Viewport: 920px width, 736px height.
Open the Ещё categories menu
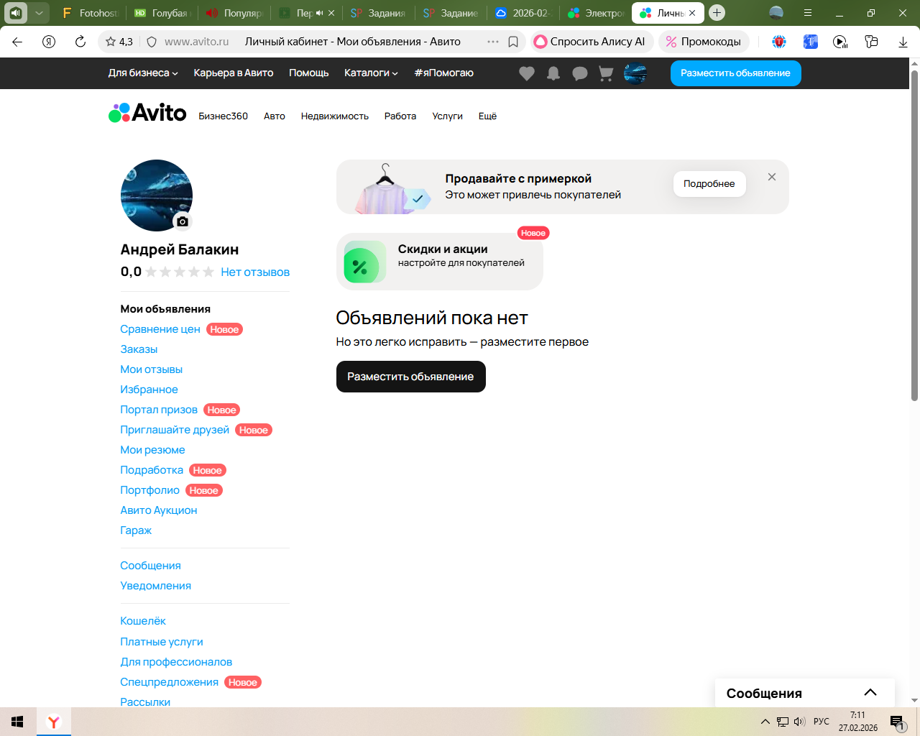point(488,116)
